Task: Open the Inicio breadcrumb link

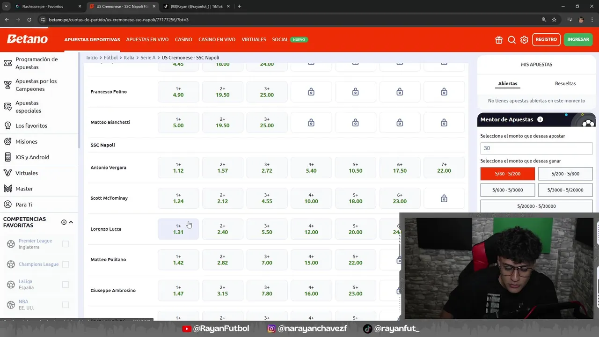Action: pyautogui.click(x=92, y=58)
